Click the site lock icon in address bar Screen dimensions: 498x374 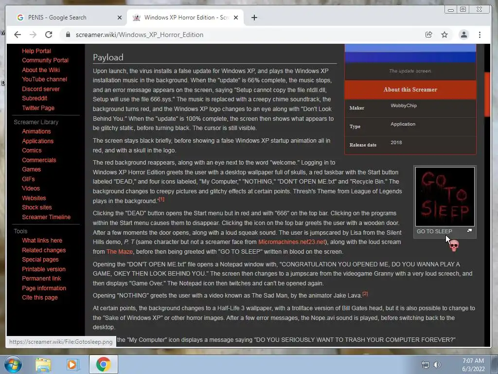[68, 35]
